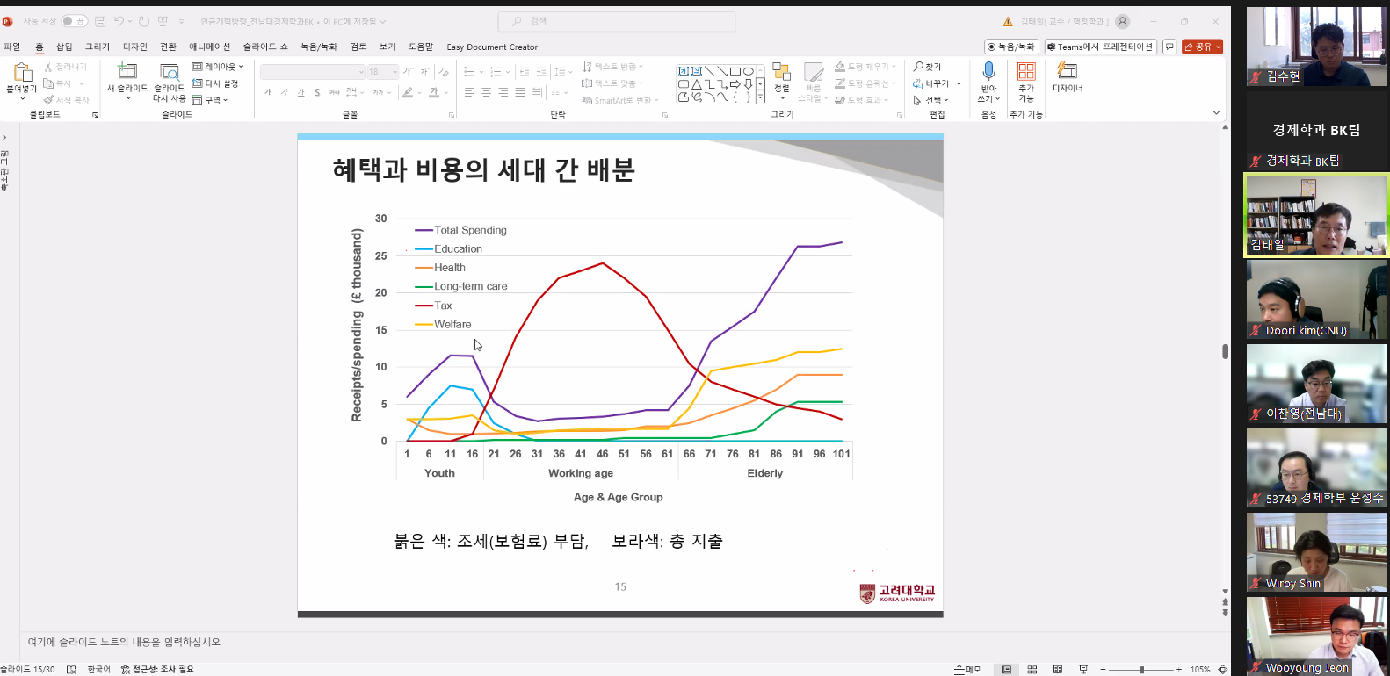1390x676 pixels.
Task: Toggle center text alignment
Action: coord(486,92)
